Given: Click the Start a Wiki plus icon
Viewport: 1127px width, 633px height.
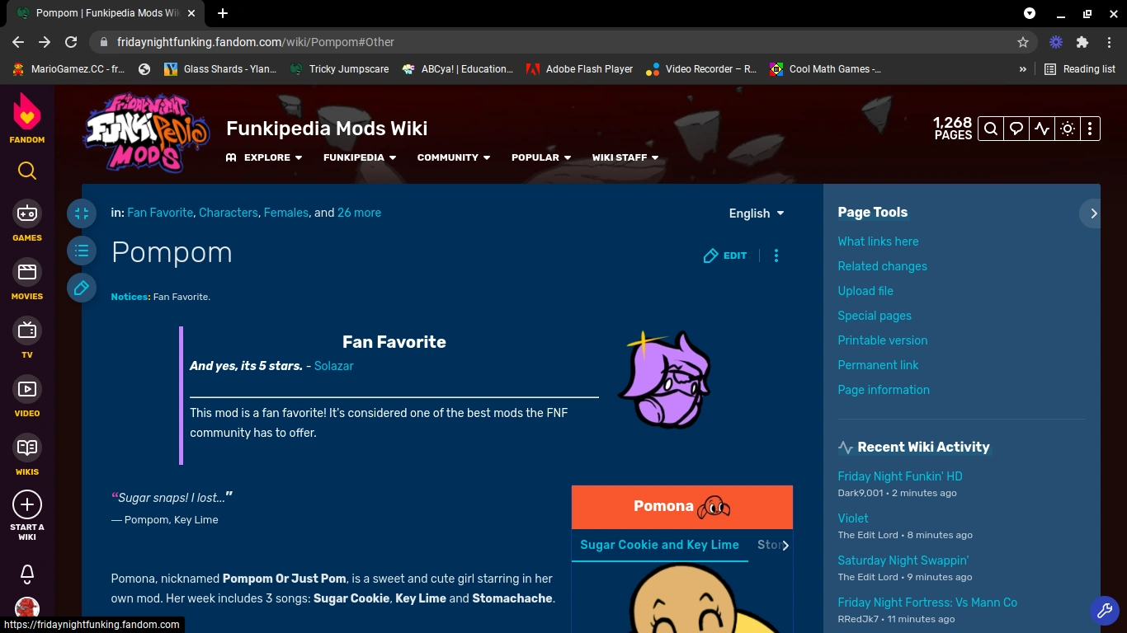Looking at the screenshot, I should pos(27,504).
